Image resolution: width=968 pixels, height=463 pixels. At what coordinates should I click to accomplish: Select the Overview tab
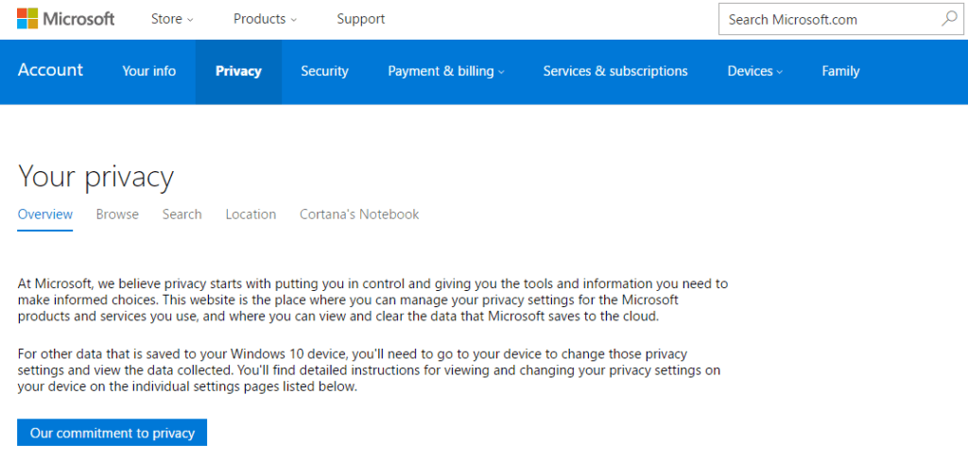tap(45, 214)
